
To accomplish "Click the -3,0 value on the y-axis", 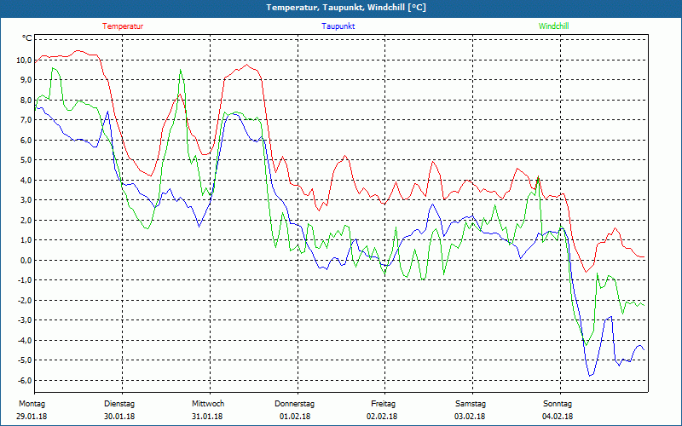I will tap(25, 320).
